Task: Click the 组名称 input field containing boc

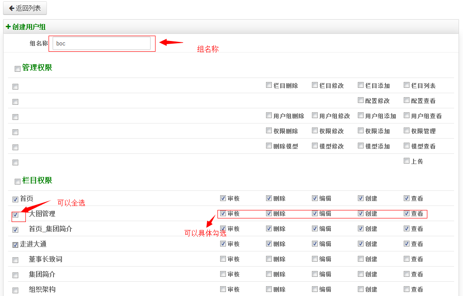Action: (102, 43)
